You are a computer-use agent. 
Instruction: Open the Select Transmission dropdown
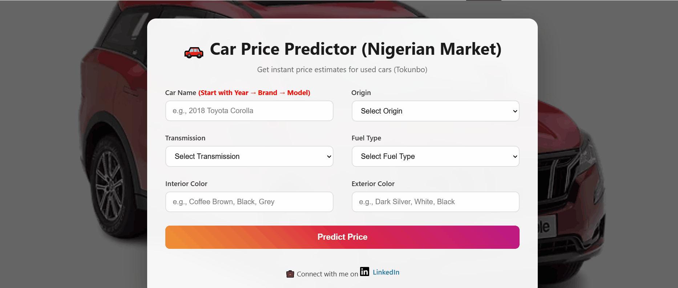[x=249, y=156]
